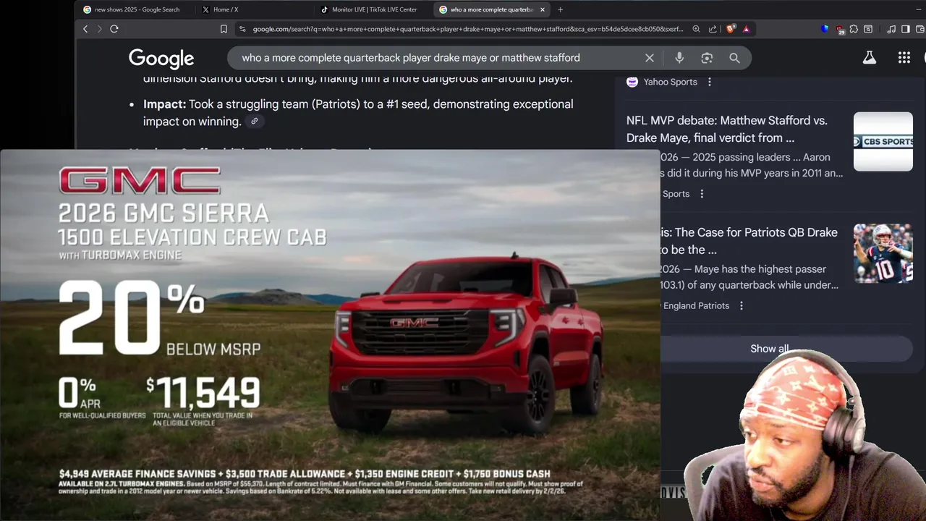Switch to TikTok LIVE Center tab

point(371,9)
